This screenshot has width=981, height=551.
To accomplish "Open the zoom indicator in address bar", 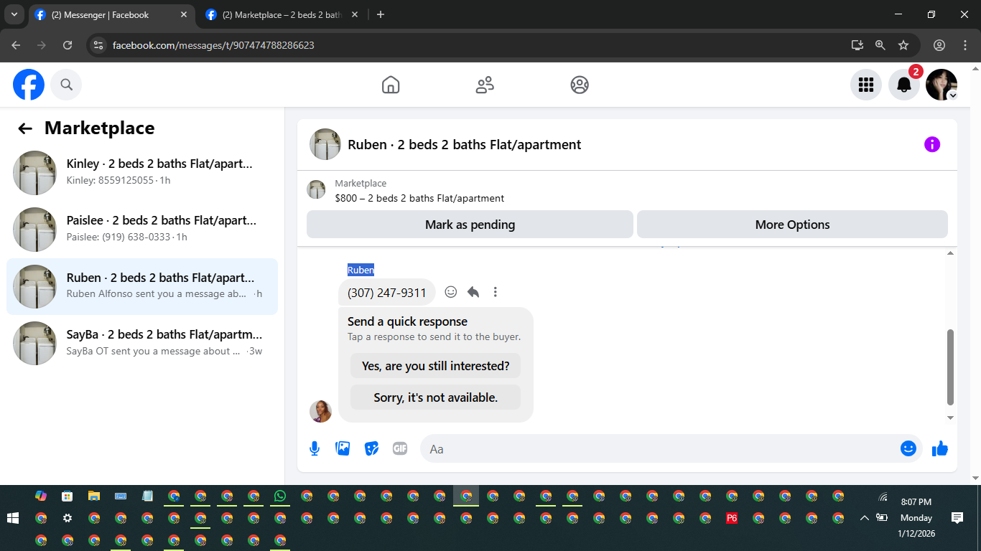I will (x=880, y=45).
